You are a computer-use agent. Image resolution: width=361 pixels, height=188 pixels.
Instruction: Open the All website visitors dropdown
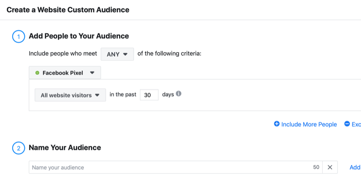pyautogui.click(x=70, y=95)
